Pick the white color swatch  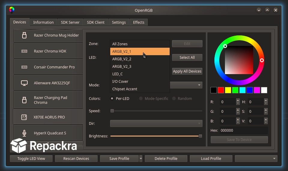coord(264,90)
